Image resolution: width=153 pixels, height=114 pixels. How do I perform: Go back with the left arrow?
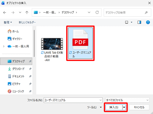[x=5, y=13]
